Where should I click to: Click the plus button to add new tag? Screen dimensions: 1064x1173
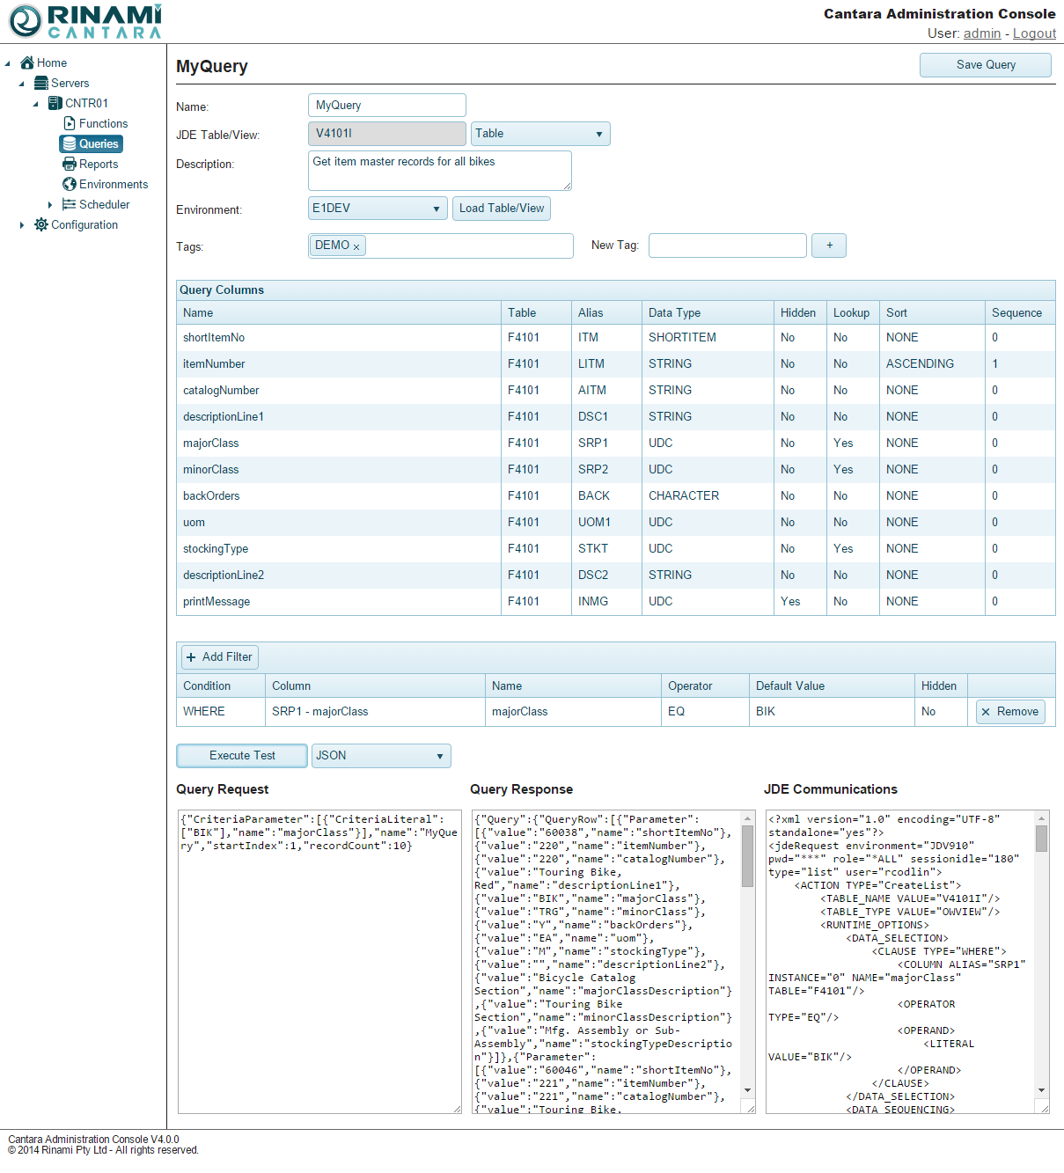[828, 246]
